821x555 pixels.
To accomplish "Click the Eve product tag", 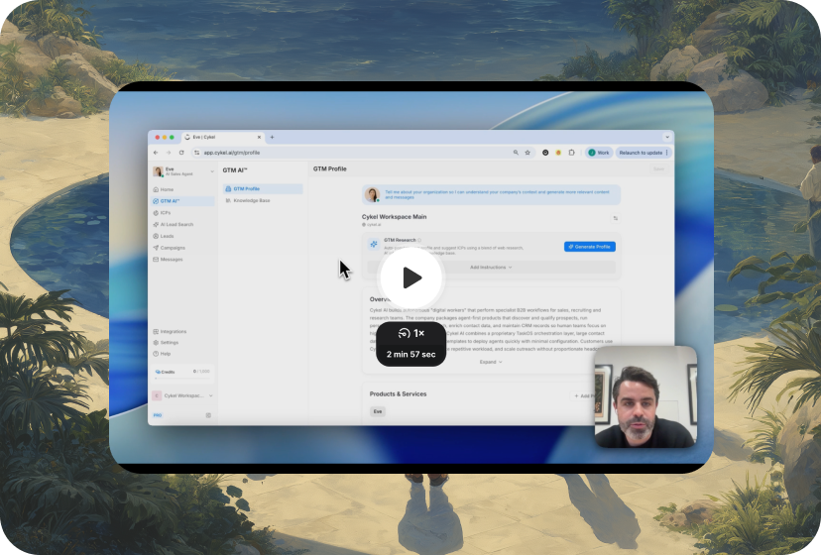I will pyautogui.click(x=378, y=411).
